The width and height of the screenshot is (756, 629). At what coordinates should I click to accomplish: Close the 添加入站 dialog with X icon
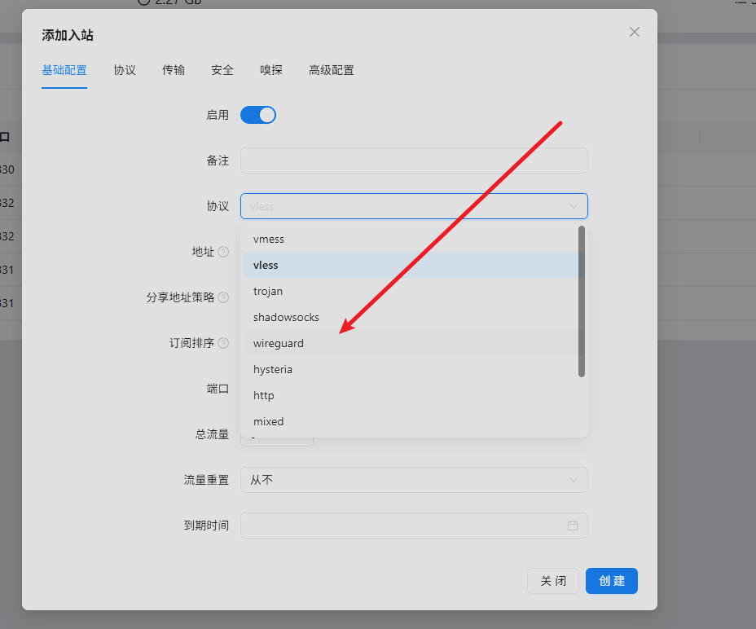point(634,33)
